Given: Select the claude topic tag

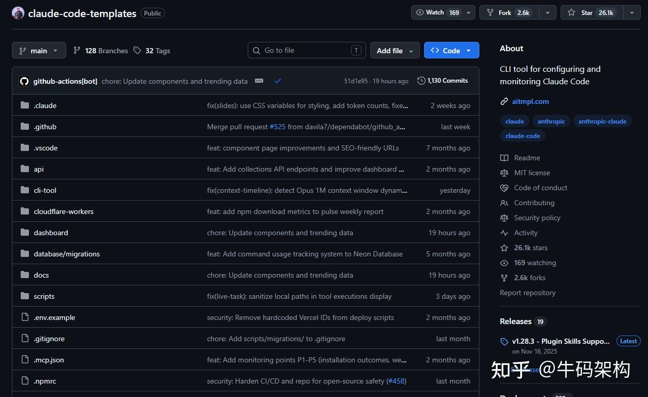Looking at the screenshot, I should coord(515,121).
